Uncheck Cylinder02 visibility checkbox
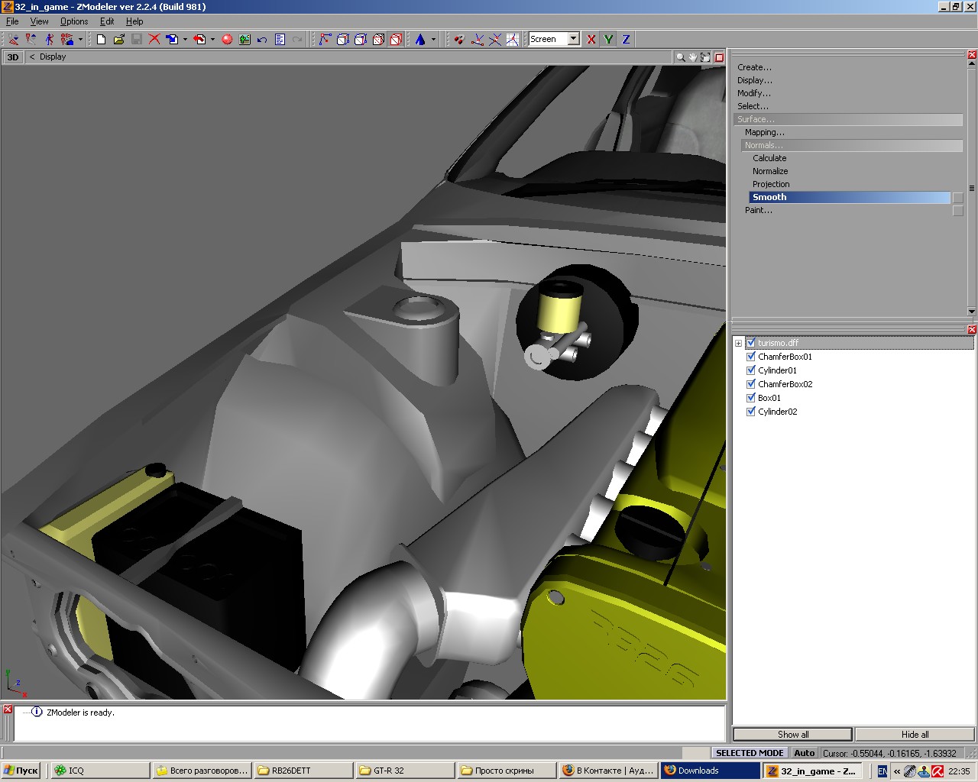The height and width of the screenshot is (782, 978). pos(751,412)
